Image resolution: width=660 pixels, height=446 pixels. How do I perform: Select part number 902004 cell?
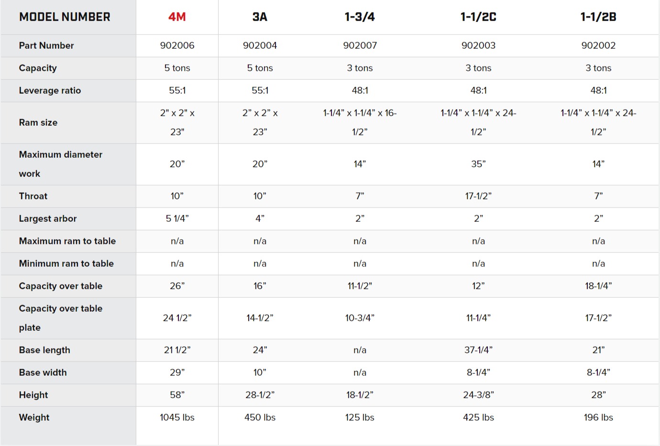click(260, 45)
